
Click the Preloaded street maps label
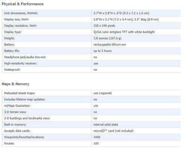pyautogui.click(x=20, y=93)
